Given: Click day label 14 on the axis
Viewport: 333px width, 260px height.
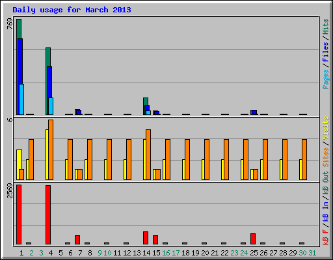Looking at the screenshot, I should pos(146,253).
